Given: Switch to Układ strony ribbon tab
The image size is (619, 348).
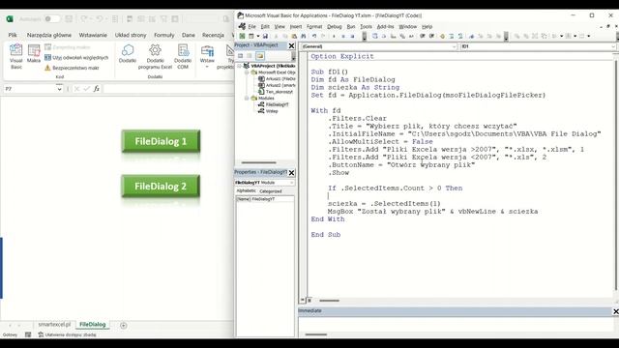Looking at the screenshot, I should click(x=131, y=35).
